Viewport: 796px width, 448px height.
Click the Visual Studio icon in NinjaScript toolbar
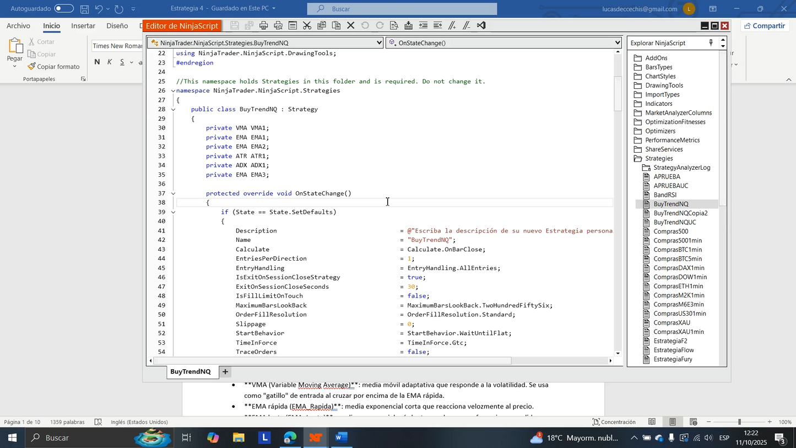click(x=481, y=25)
